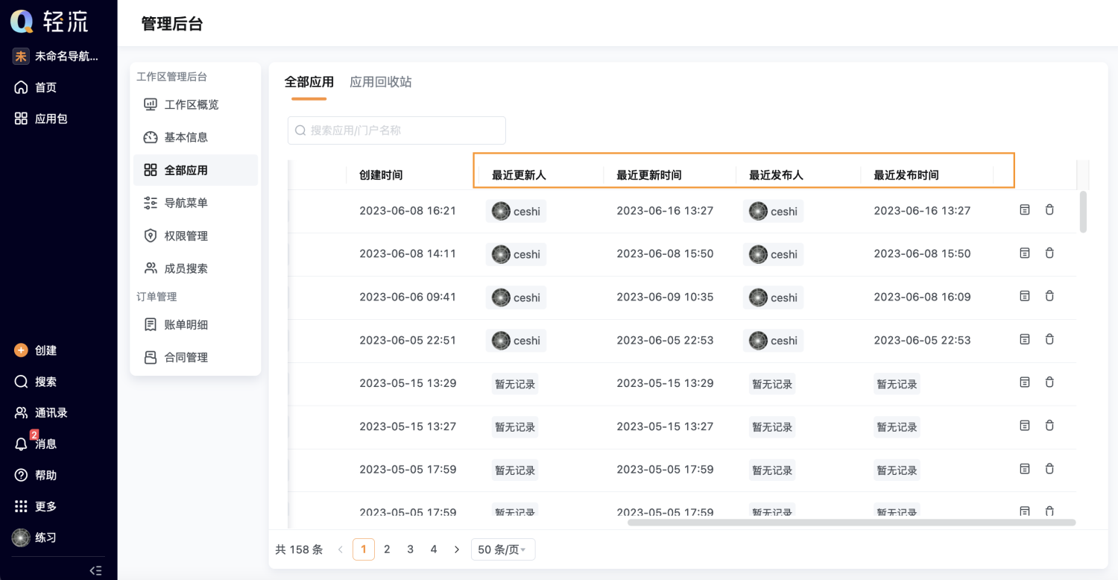Open log icon for row created 2023-06-08 14:11
Image resolution: width=1118 pixels, height=580 pixels.
pos(1025,253)
